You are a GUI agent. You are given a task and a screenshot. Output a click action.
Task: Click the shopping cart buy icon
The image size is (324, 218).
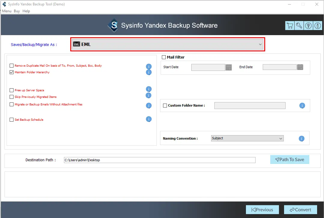(290, 26)
